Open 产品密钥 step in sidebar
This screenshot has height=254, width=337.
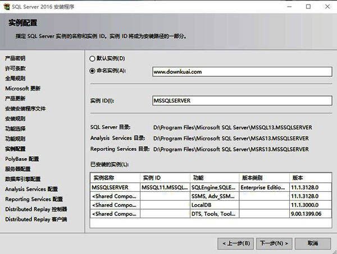coord(15,58)
